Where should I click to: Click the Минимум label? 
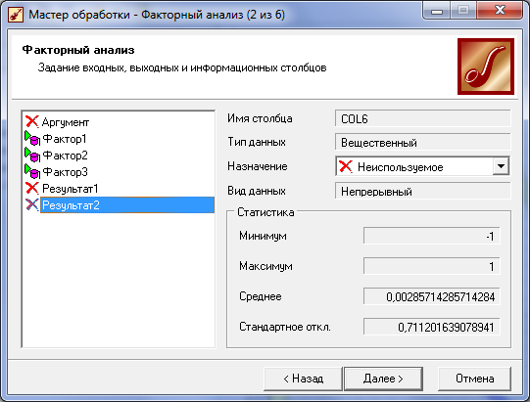coord(263,236)
